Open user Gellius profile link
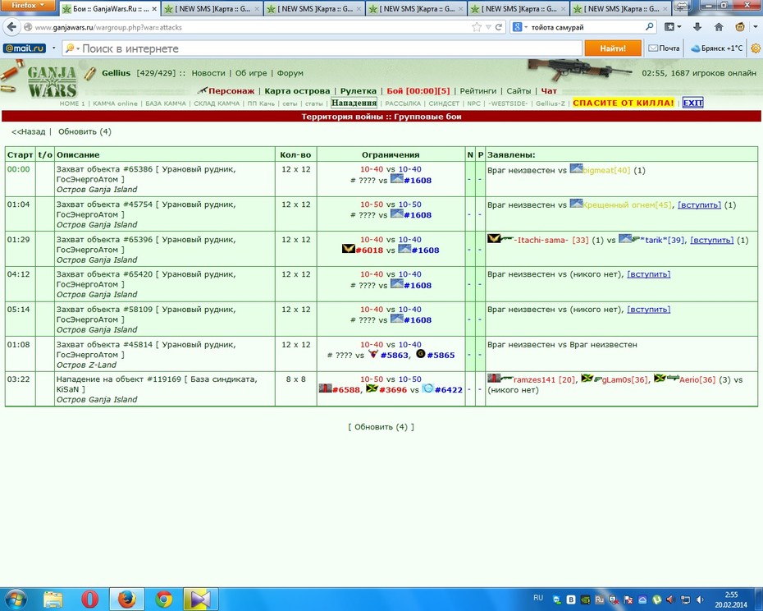Viewport: 763px width, 611px height. tap(116, 73)
